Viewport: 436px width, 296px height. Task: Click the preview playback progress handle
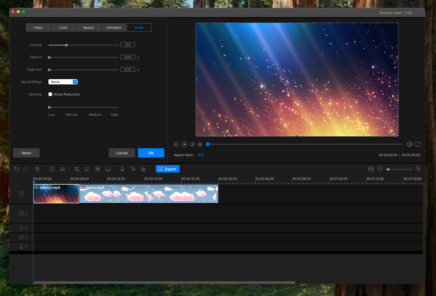(x=208, y=144)
